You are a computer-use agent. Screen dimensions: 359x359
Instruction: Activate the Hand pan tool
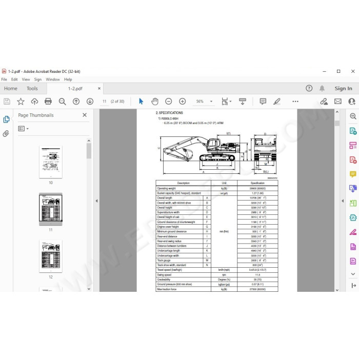155,101
